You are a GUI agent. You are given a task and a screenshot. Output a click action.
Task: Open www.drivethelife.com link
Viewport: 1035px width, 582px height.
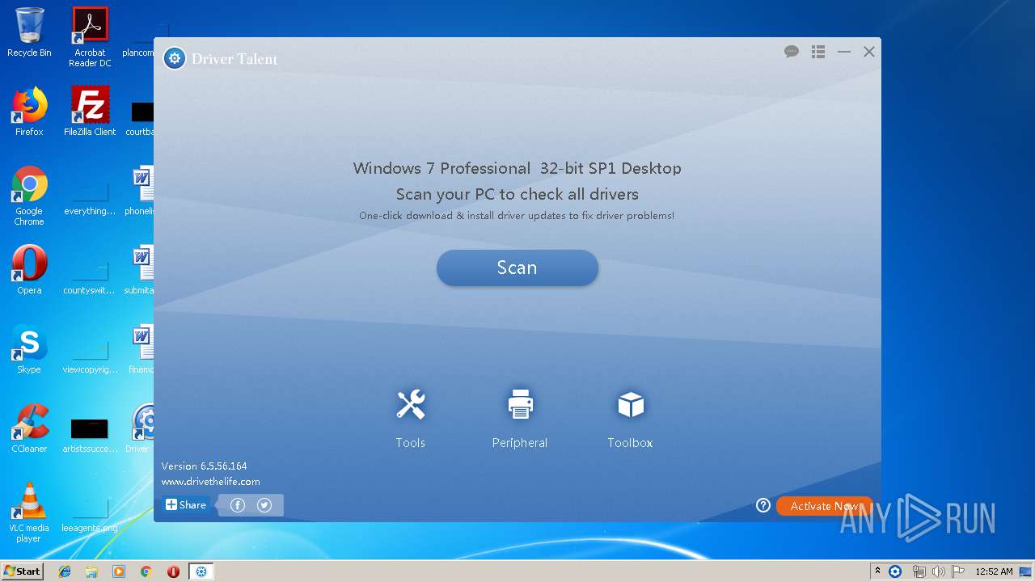pos(210,482)
